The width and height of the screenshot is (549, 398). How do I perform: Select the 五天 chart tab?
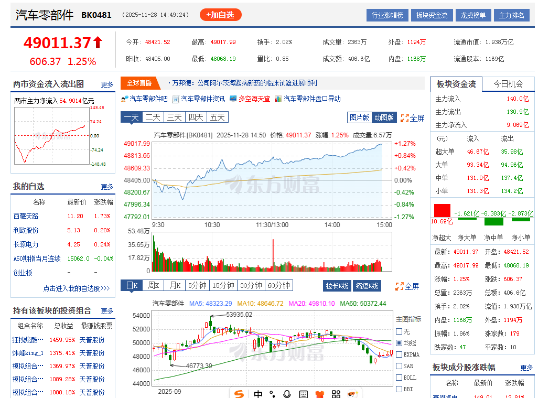218,117
